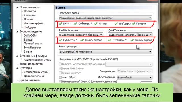The image size is (182, 102).
Task: Select Внешние фильтры in the tree
Action: [x=31, y=64]
